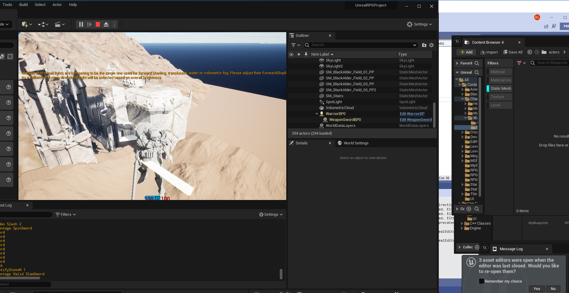The width and height of the screenshot is (569, 293).
Task: Click Edit WeaponSword link
Action: [x=416, y=120]
